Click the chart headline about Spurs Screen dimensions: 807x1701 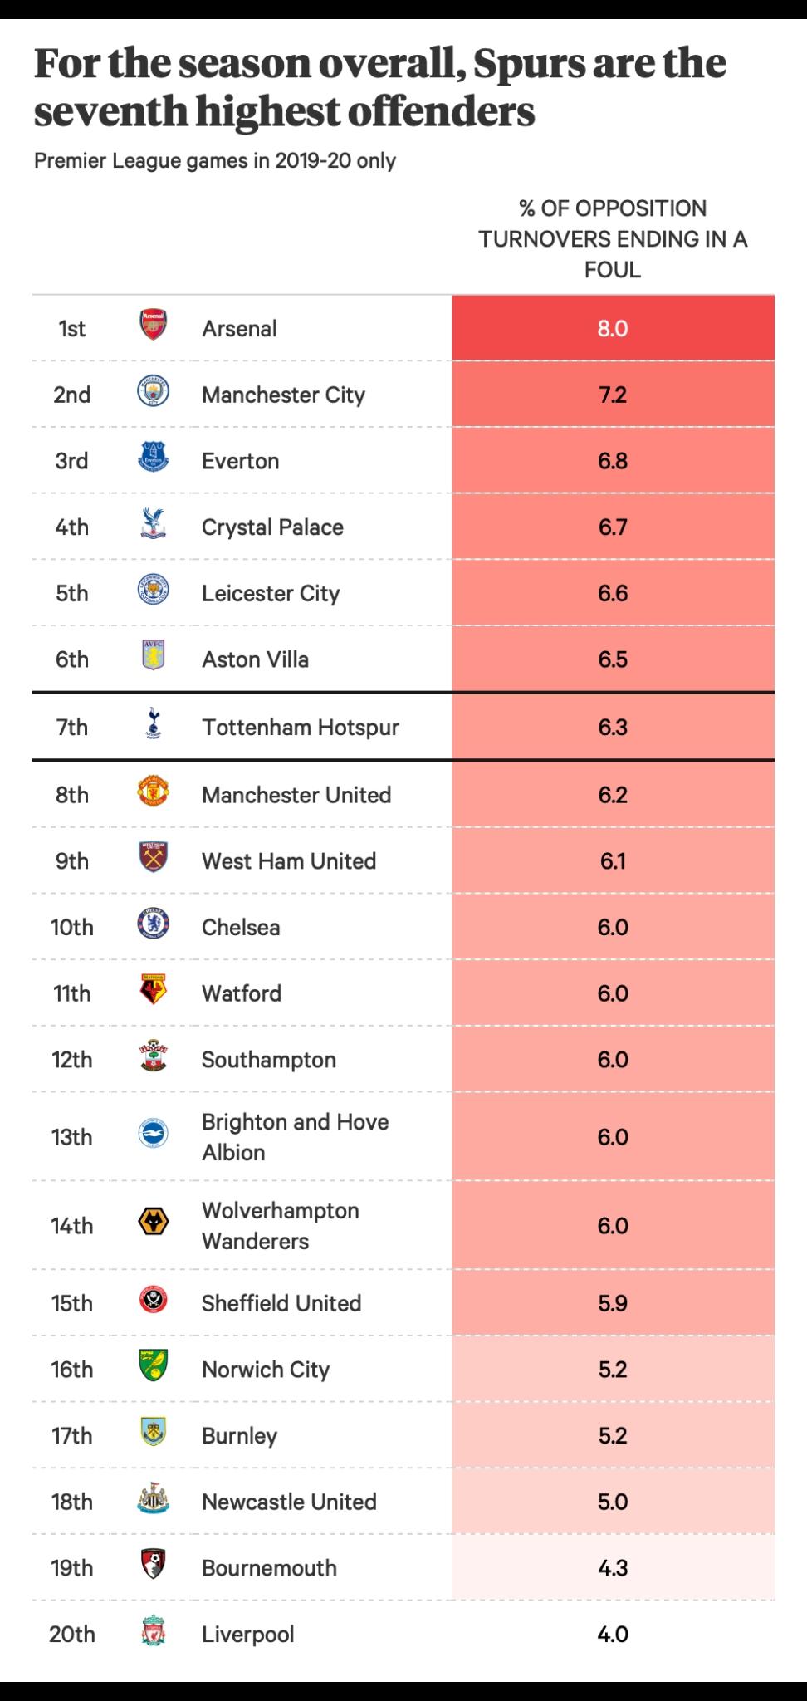coord(380,87)
